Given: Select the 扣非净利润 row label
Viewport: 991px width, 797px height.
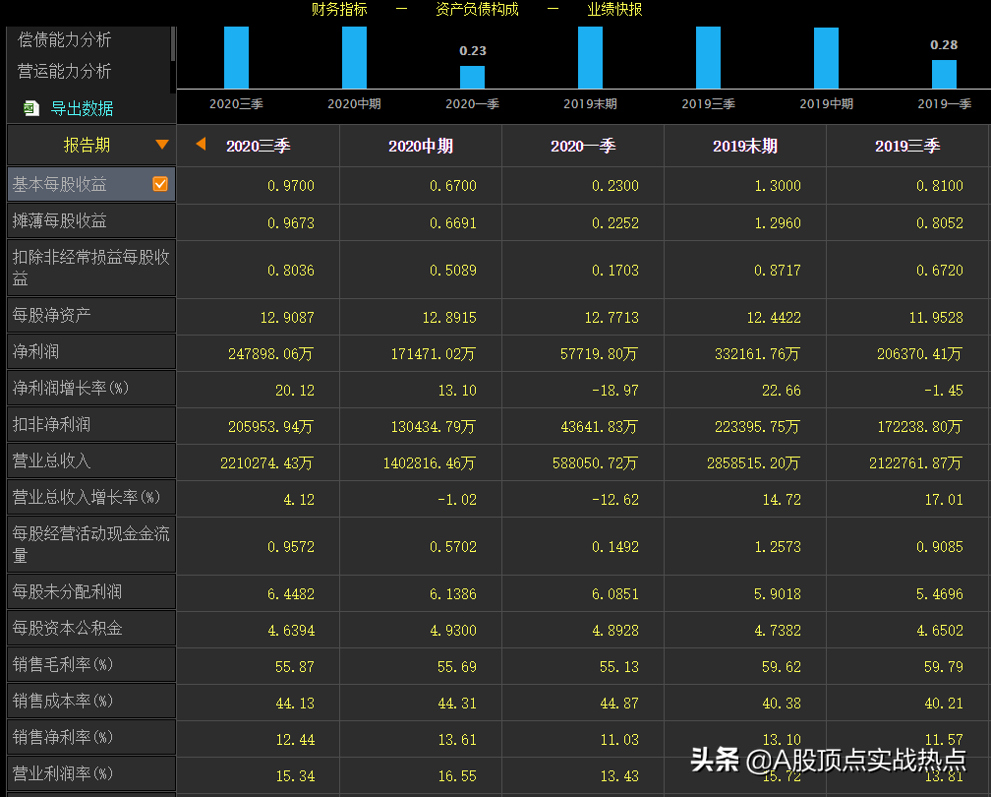Looking at the screenshot, I should click(91, 424).
